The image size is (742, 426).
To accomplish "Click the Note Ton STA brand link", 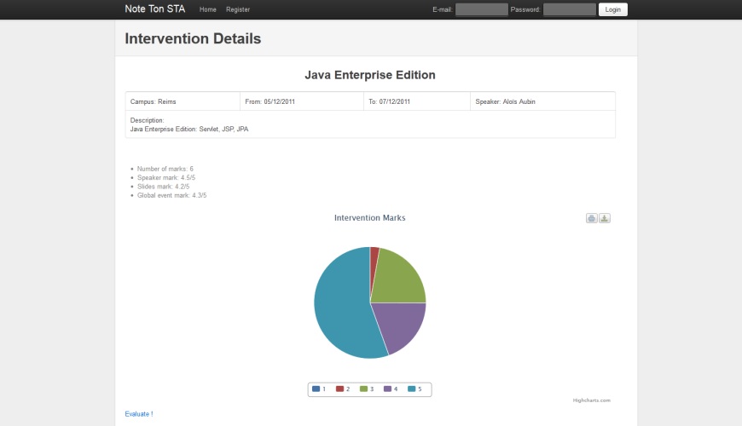I will pyautogui.click(x=154, y=9).
